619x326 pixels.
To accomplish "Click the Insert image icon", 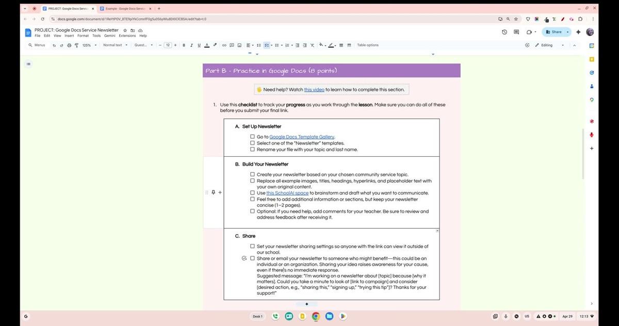I will [x=239, y=45].
